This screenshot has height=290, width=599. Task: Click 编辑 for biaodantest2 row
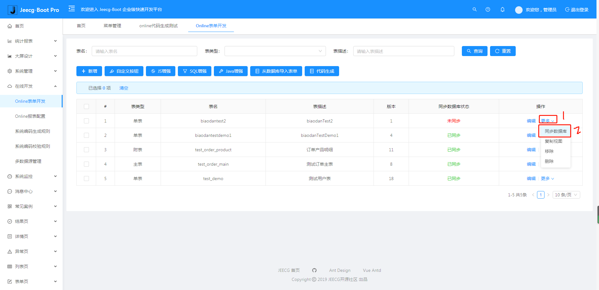pos(531,121)
